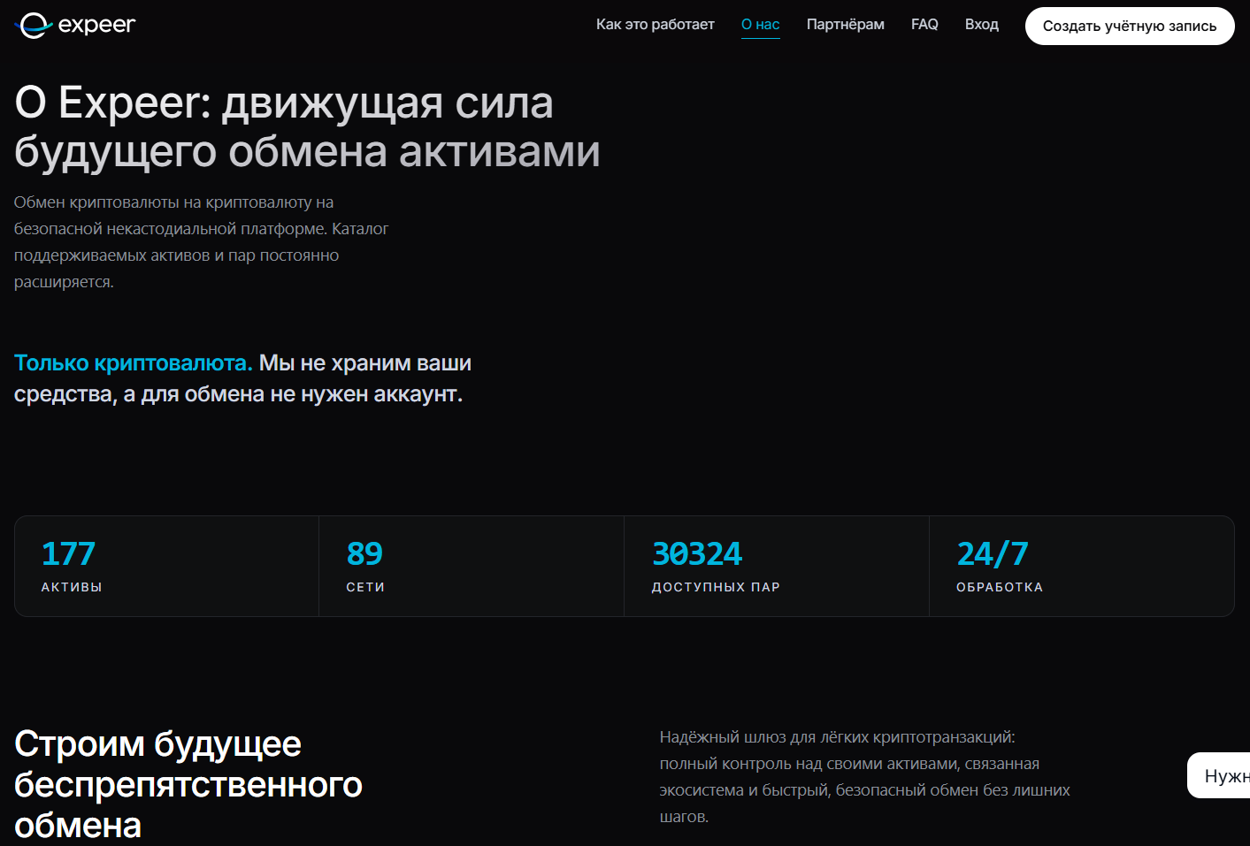Click the 'Обмен криптовалюты на криптовалюту' paragraph
This screenshot has height=846, width=1250.
pos(202,242)
